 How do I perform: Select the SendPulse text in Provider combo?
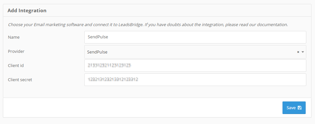click(97, 52)
